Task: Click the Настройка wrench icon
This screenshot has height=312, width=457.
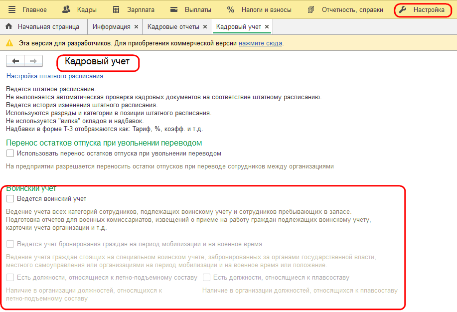Action: click(403, 9)
